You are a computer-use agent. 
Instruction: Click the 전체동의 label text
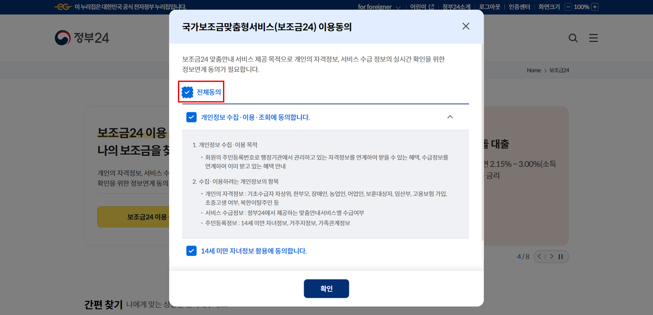tap(209, 92)
